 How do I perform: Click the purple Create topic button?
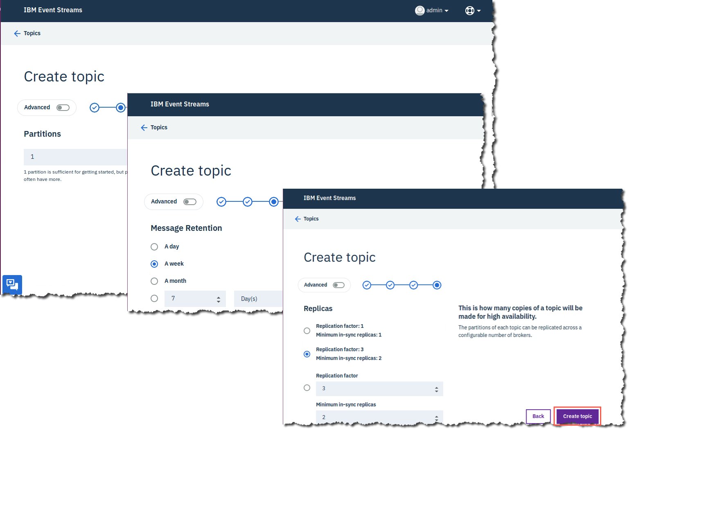point(577,416)
